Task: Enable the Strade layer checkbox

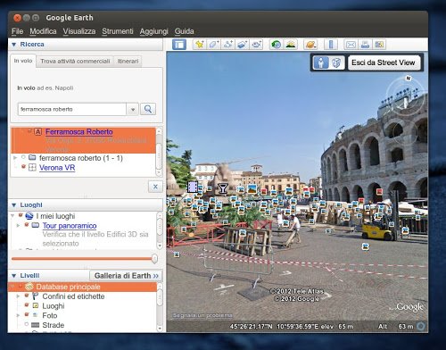Action: pos(27,324)
